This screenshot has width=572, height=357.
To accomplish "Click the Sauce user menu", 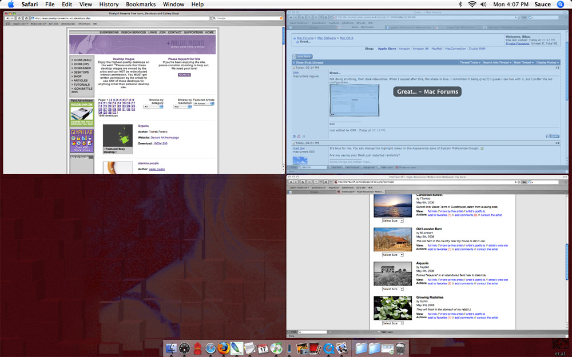I will point(542,5).
